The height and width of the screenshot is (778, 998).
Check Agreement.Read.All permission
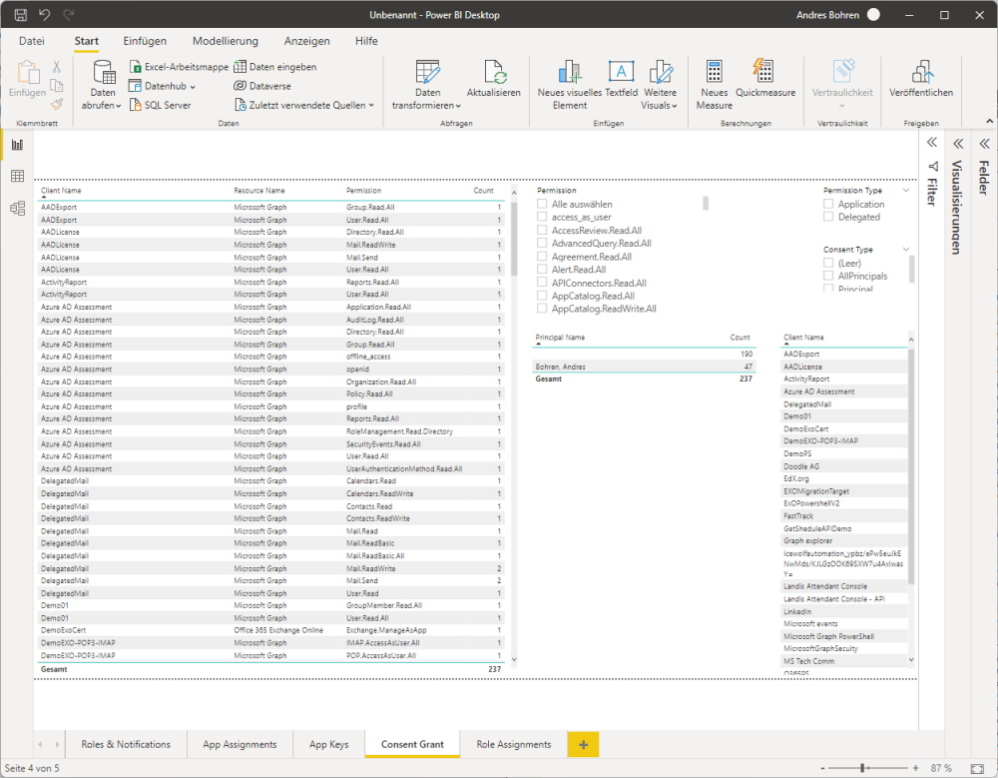click(x=542, y=256)
